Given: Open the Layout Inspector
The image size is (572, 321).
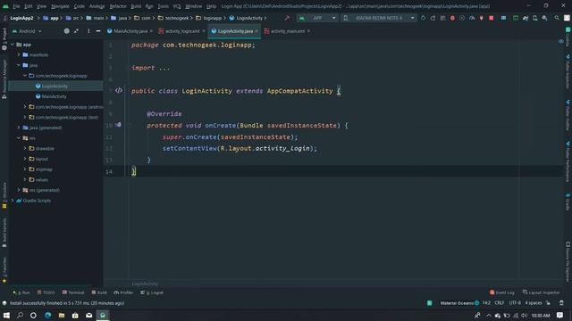Looking at the screenshot, I should (541, 292).
